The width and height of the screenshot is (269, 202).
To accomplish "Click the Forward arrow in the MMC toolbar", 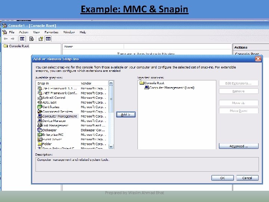I will tap(13, 39).
